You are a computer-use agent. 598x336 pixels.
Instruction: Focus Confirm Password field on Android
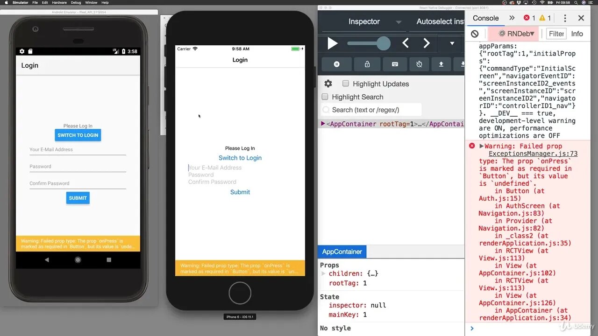tap(78, 183)
